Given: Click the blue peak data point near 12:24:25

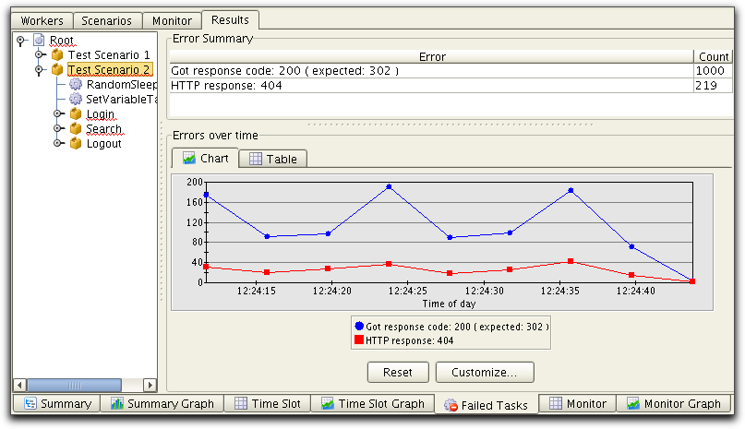Looking at the screenshot, I should pyautogui.click(x=390, y=186).
